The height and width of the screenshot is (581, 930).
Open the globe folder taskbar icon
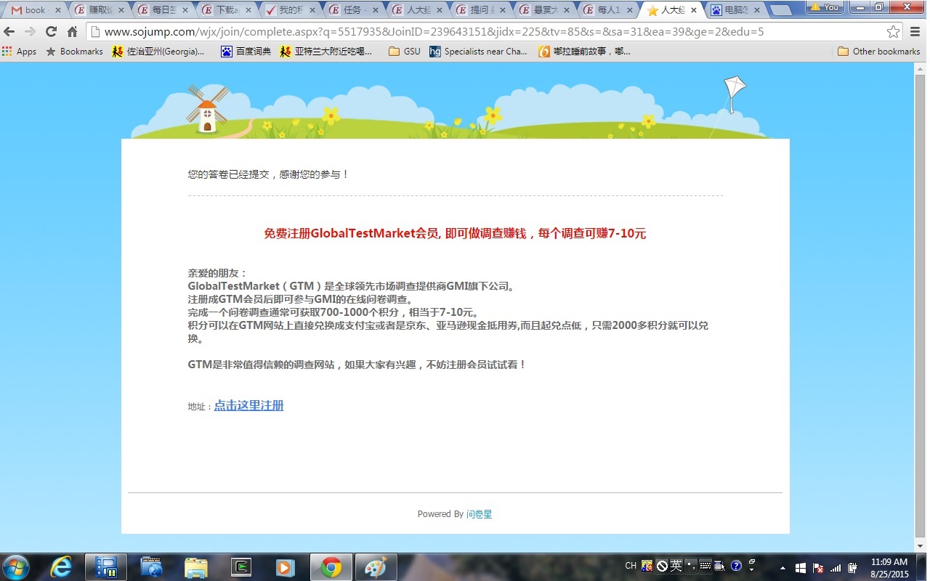(x=151, y=566)
